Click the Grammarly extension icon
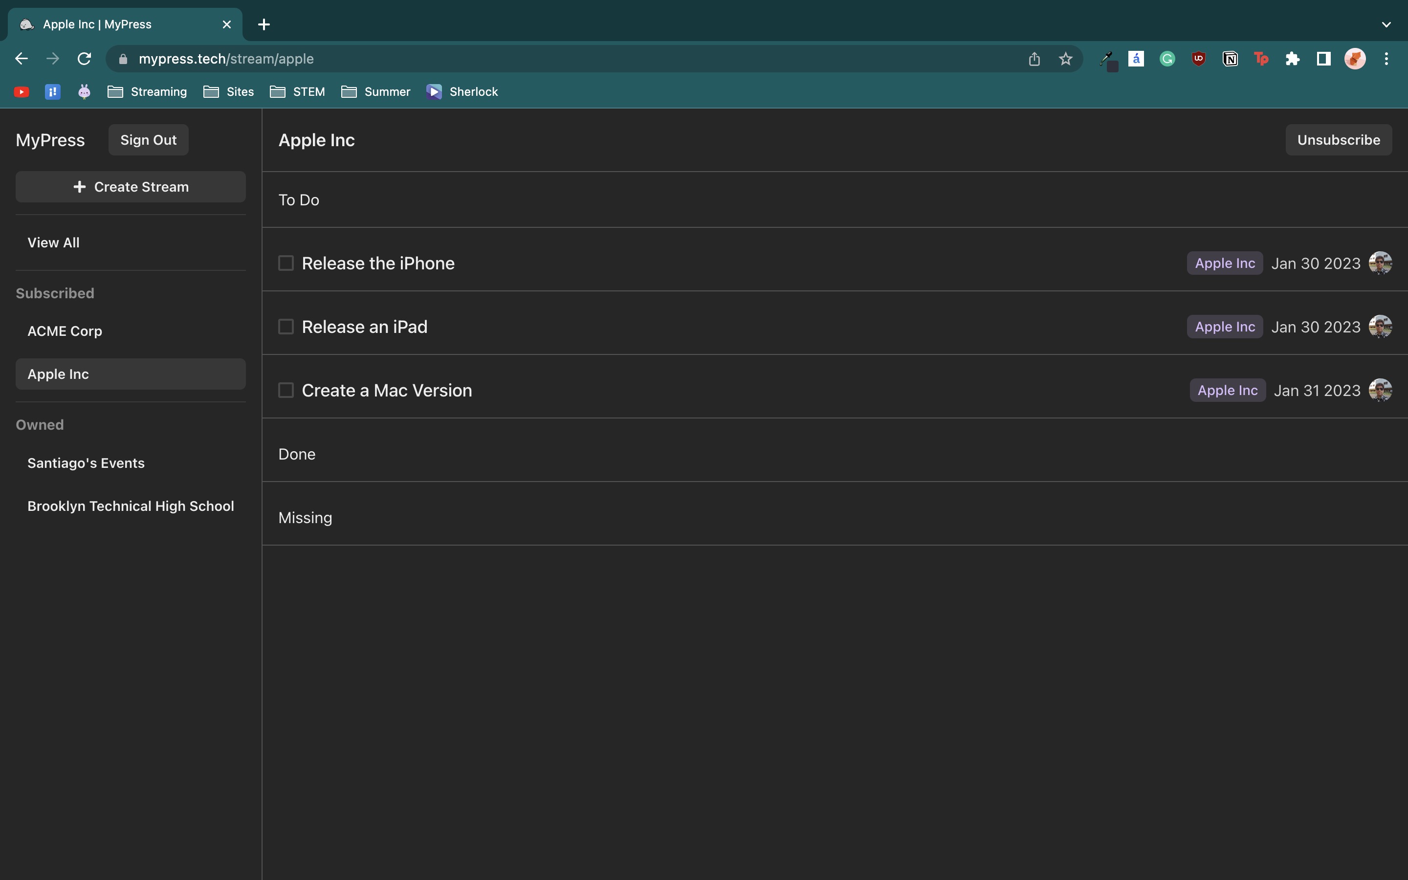The image size is (1408, 880). (1167, 59)
